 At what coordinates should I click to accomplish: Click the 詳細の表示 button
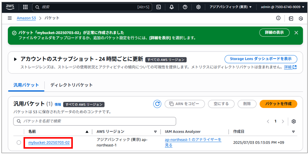click(274, 32)
